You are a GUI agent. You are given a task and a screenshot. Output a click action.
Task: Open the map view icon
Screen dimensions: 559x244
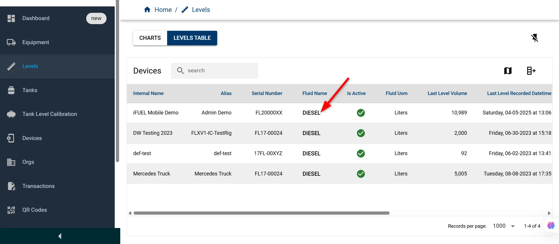click(x=508, y=71)
